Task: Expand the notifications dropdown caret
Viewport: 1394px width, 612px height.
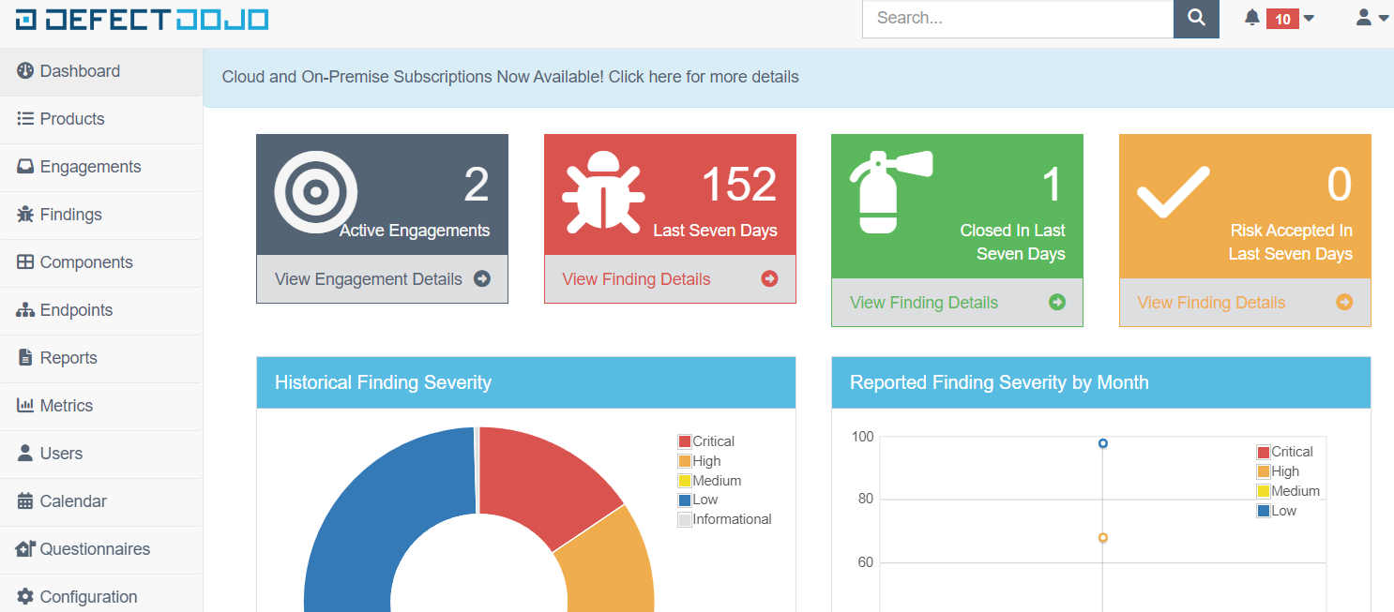Action: point(1310,19)
